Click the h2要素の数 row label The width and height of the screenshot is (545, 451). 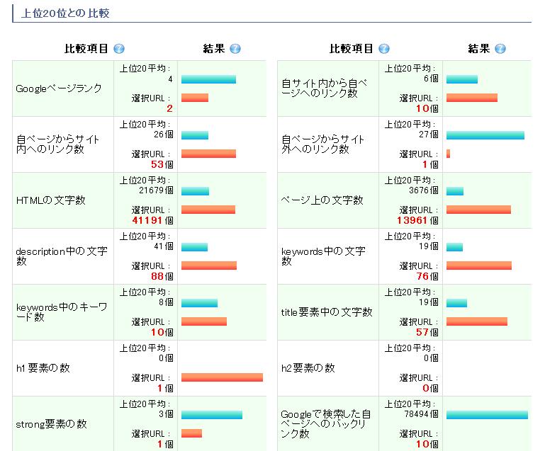pos(308,368)
